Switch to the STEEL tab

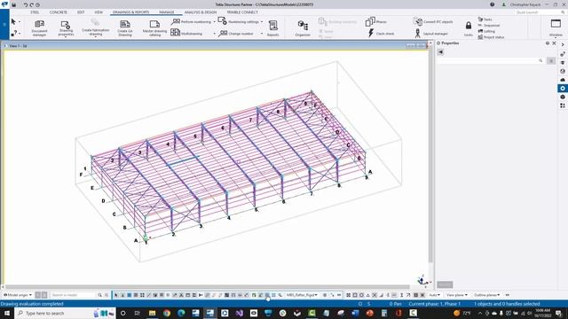[x=35, y=12]
